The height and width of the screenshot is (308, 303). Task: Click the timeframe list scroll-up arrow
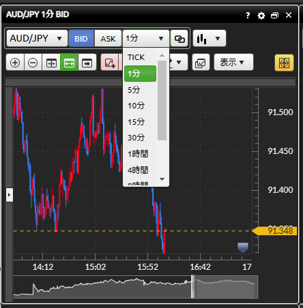pyautogui.click(x=162, y=55)
